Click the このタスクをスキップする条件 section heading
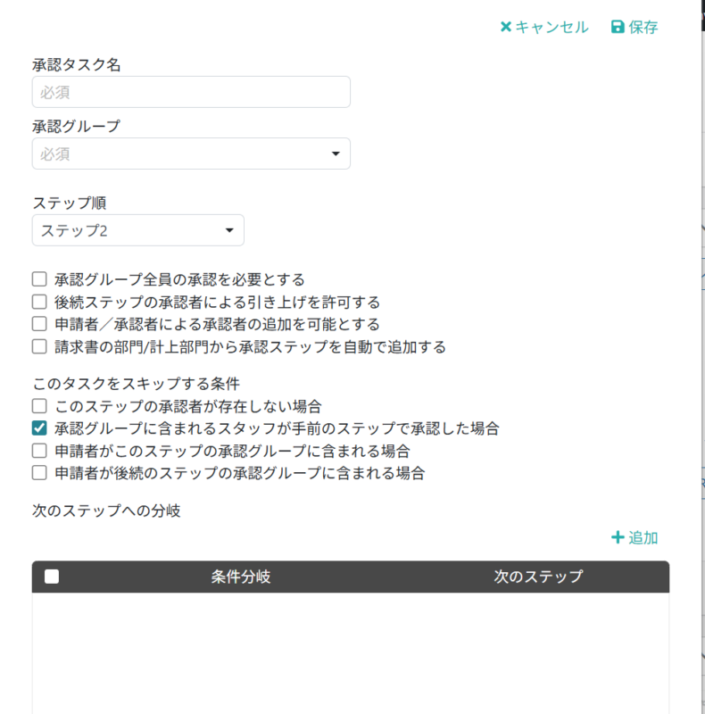Screen dimensions: 705x714 pyautogui.click(x=136, y=384)
